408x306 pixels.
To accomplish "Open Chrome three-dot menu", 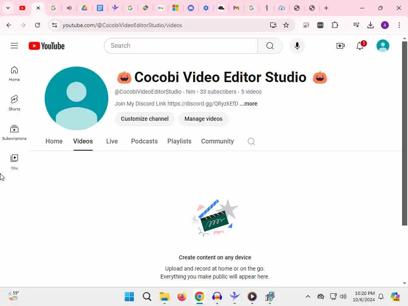I will click(399, 25).
